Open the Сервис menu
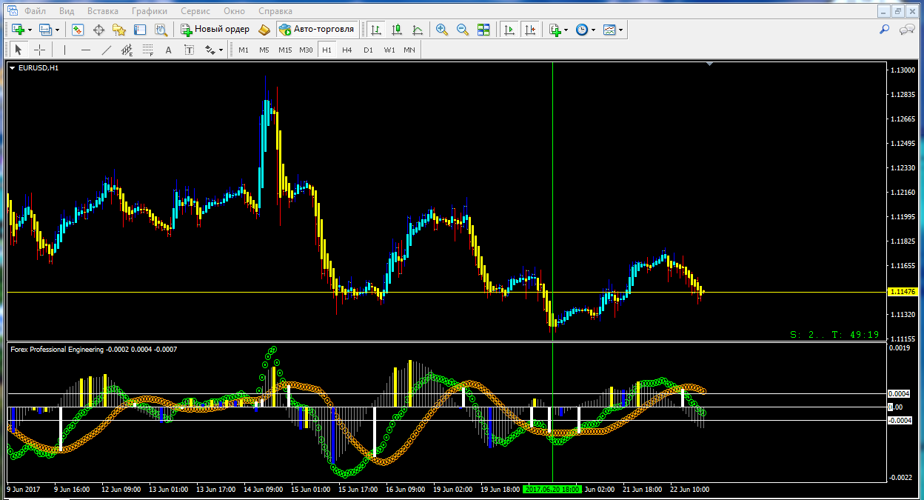Viewport: 924px width, 500px height. pos(195,11)
